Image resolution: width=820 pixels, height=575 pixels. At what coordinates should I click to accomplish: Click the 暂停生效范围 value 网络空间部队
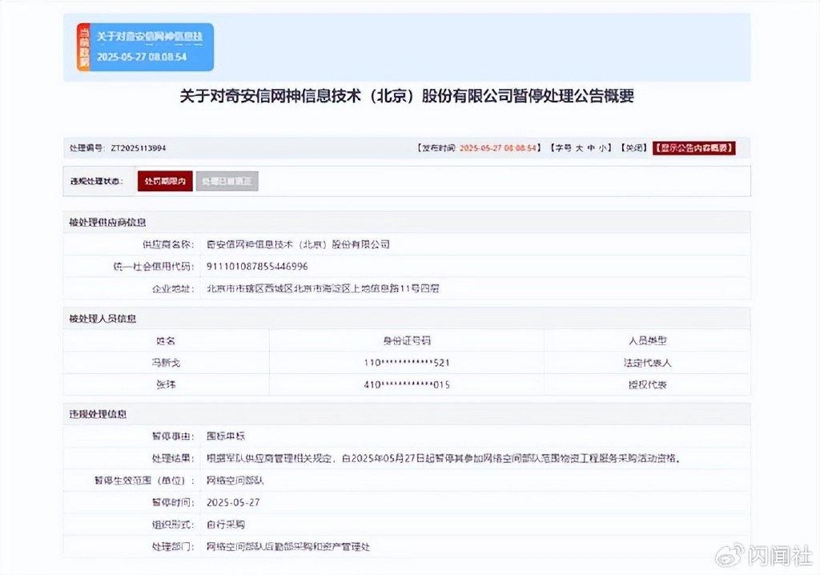(235, 481)
